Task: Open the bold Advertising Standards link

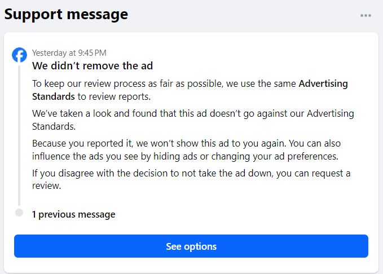Action: 323,84
